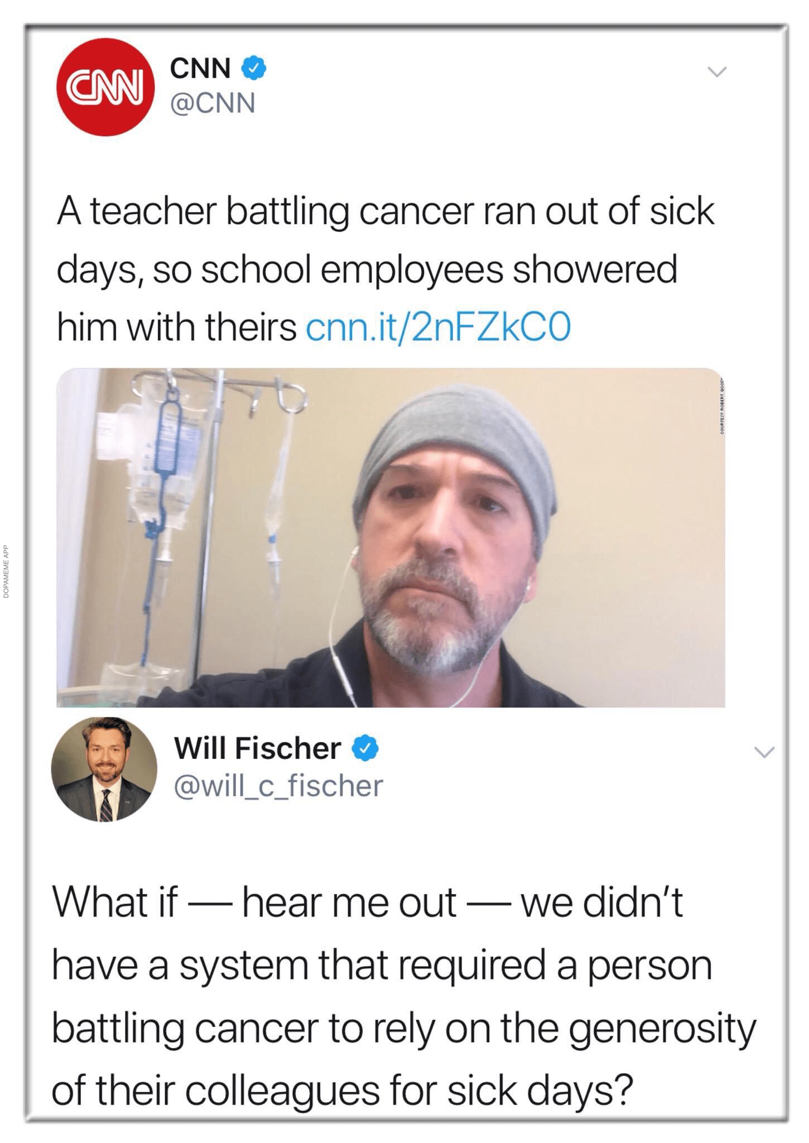Open Will Fischer's profile picture
The height and width of the screenshot is (1143, 809).
point(104,770)
